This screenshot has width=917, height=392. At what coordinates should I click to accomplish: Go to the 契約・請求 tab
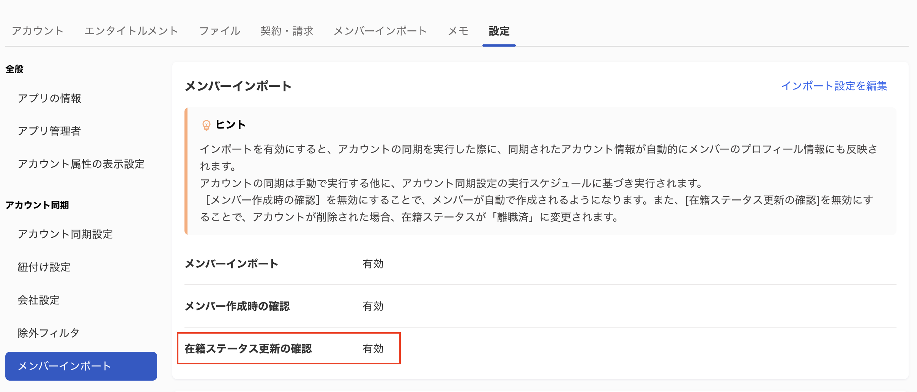click(x=287, y=31)
